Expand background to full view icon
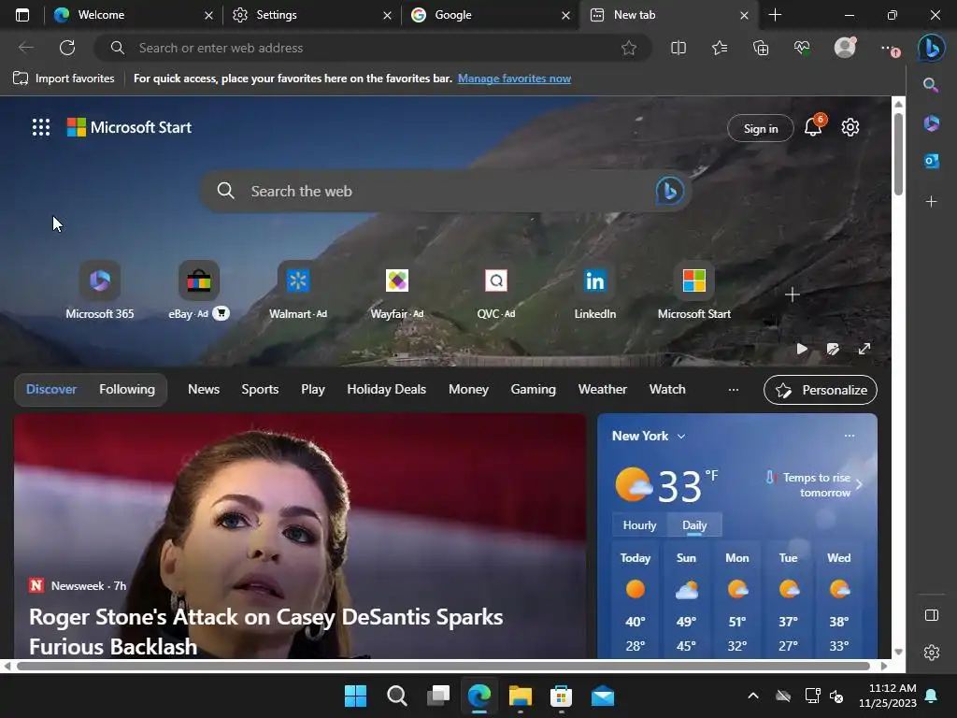Viewport: 957px width, 718px height. (864, 349)
